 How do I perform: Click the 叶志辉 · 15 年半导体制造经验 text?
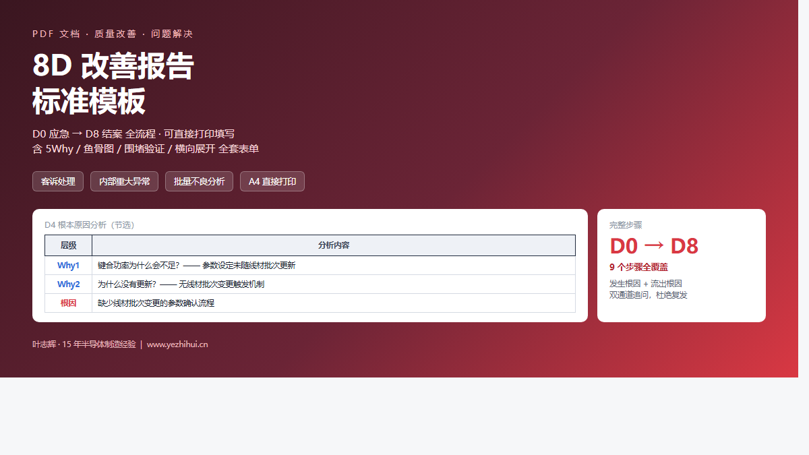coord(84,344)
